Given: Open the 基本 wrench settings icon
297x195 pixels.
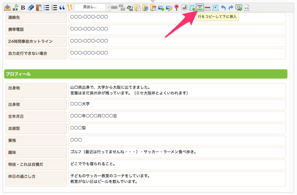Looking at the screenshot, I should click(15, 7).
